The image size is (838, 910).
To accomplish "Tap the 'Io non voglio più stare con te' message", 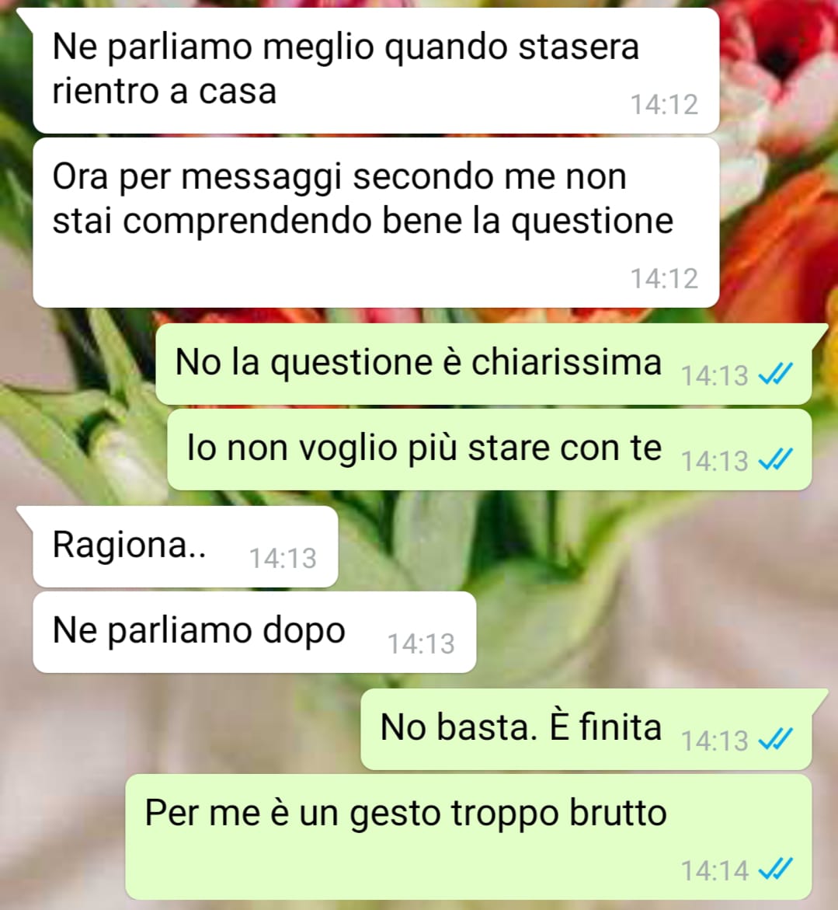I will 489,449.
